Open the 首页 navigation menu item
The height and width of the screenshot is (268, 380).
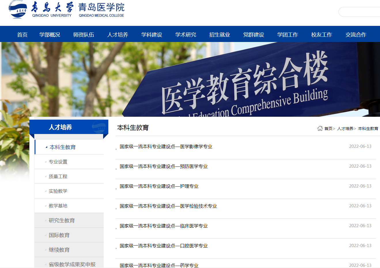pos(22,35)
